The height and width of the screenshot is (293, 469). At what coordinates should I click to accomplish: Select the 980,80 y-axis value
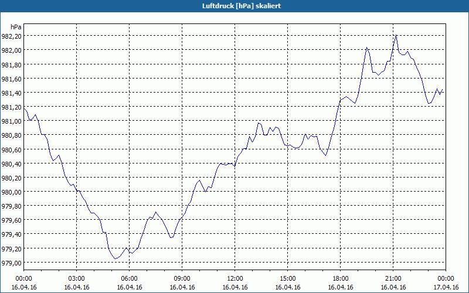[12, 135]
